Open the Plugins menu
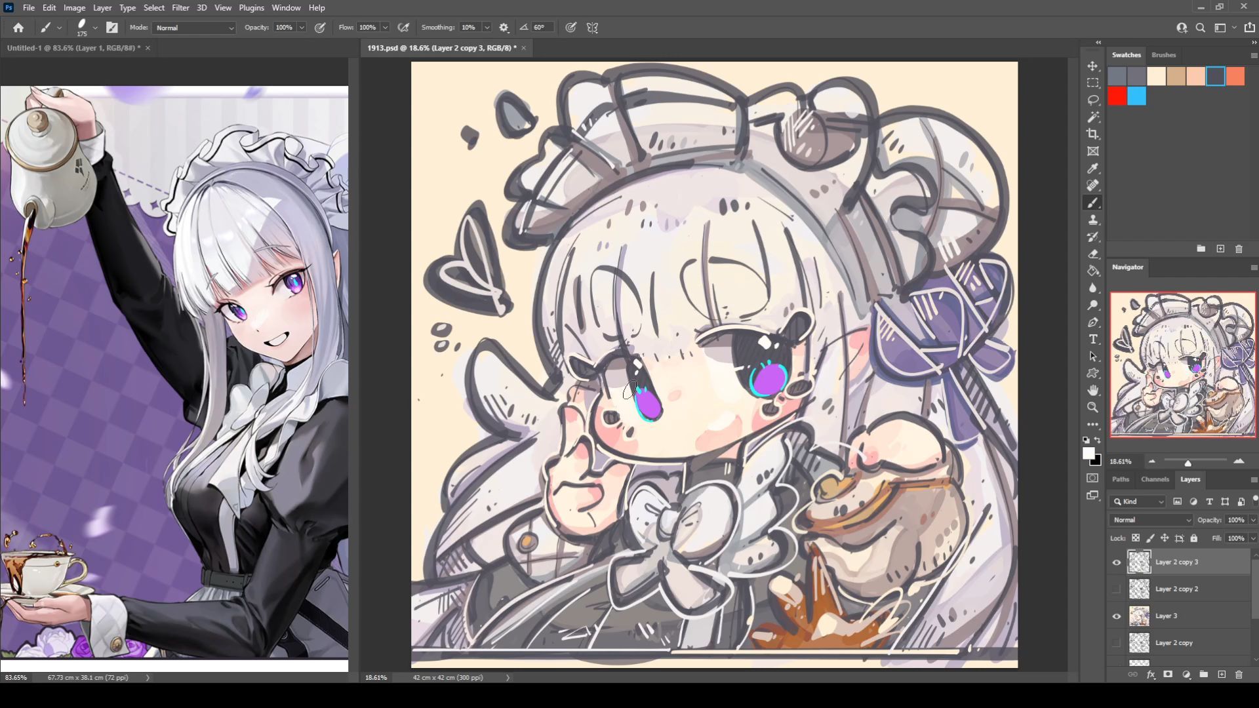 pos(251,8)
